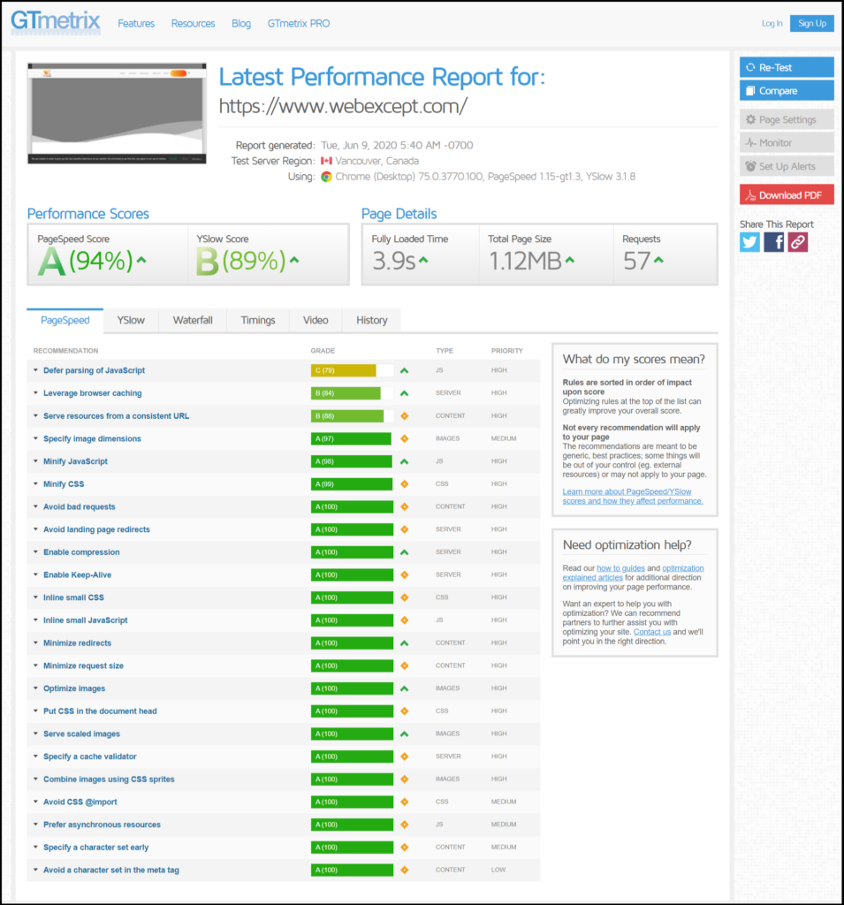Click the Sign Up button
This screenshot has width=844, height=905.
point(811,23)
